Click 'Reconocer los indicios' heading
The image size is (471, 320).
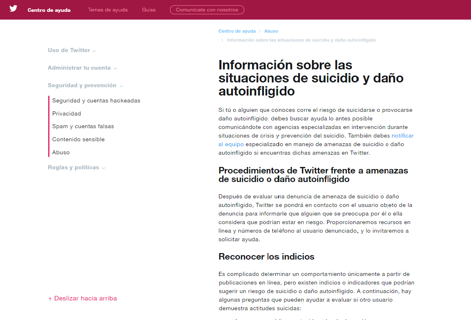pos(266,257)
